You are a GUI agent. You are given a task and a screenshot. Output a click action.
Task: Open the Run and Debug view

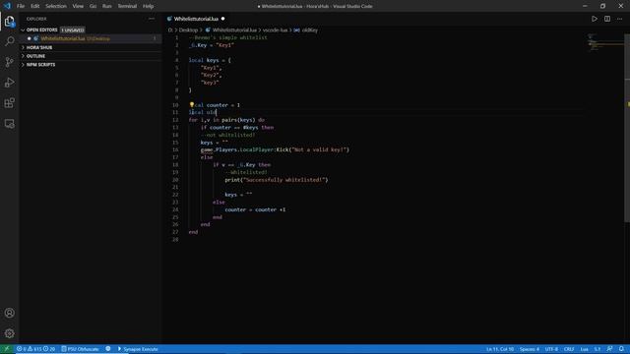(9, 83)
